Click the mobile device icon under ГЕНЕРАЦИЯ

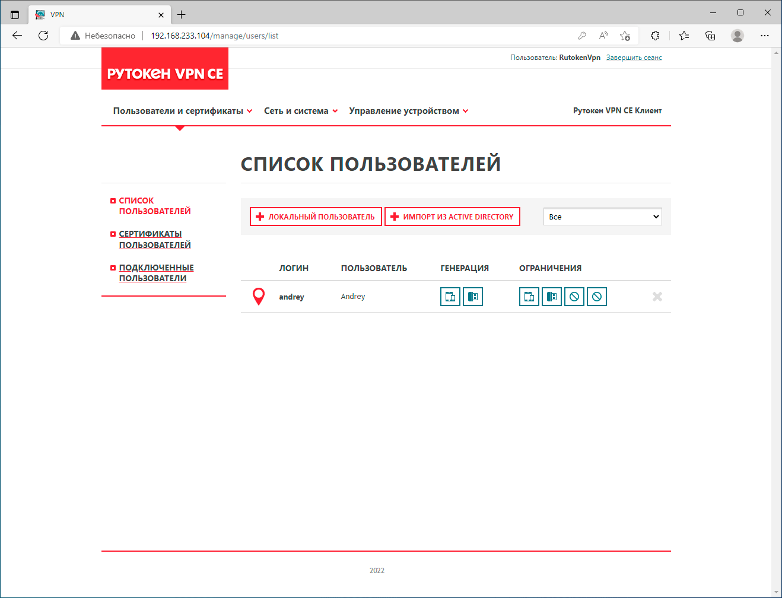[x=450, y=297]
